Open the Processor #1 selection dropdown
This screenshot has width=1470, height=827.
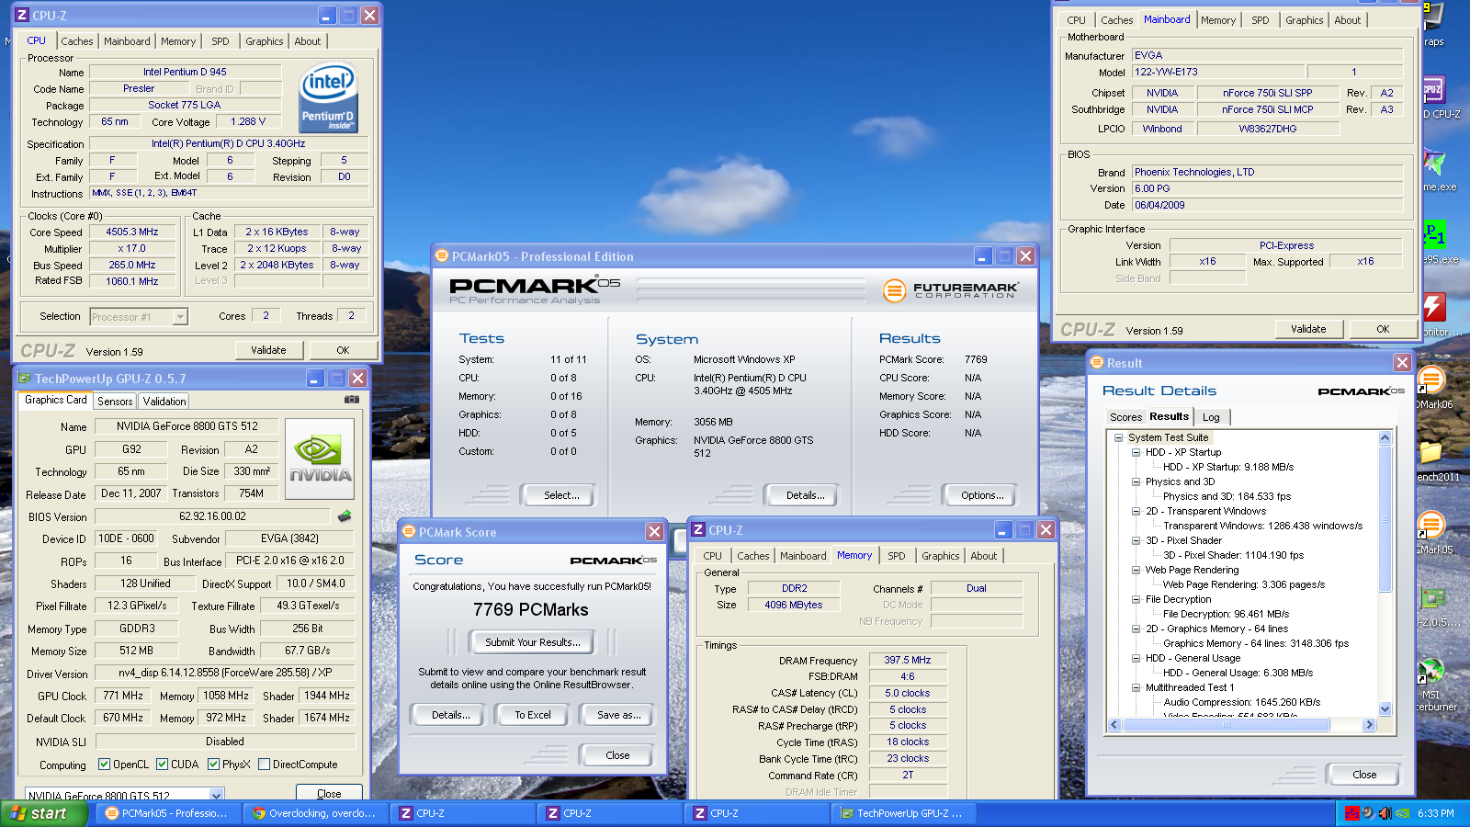click(180, 317)
